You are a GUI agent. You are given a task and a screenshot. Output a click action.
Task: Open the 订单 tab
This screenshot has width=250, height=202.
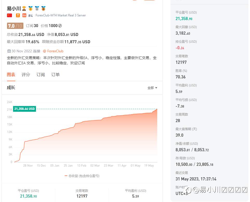click(x=55, y=74)
